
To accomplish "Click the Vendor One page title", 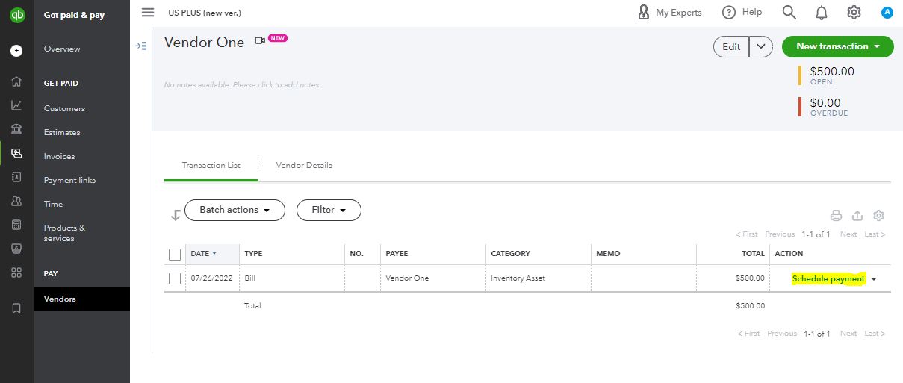I will click(x=204, y=43).
